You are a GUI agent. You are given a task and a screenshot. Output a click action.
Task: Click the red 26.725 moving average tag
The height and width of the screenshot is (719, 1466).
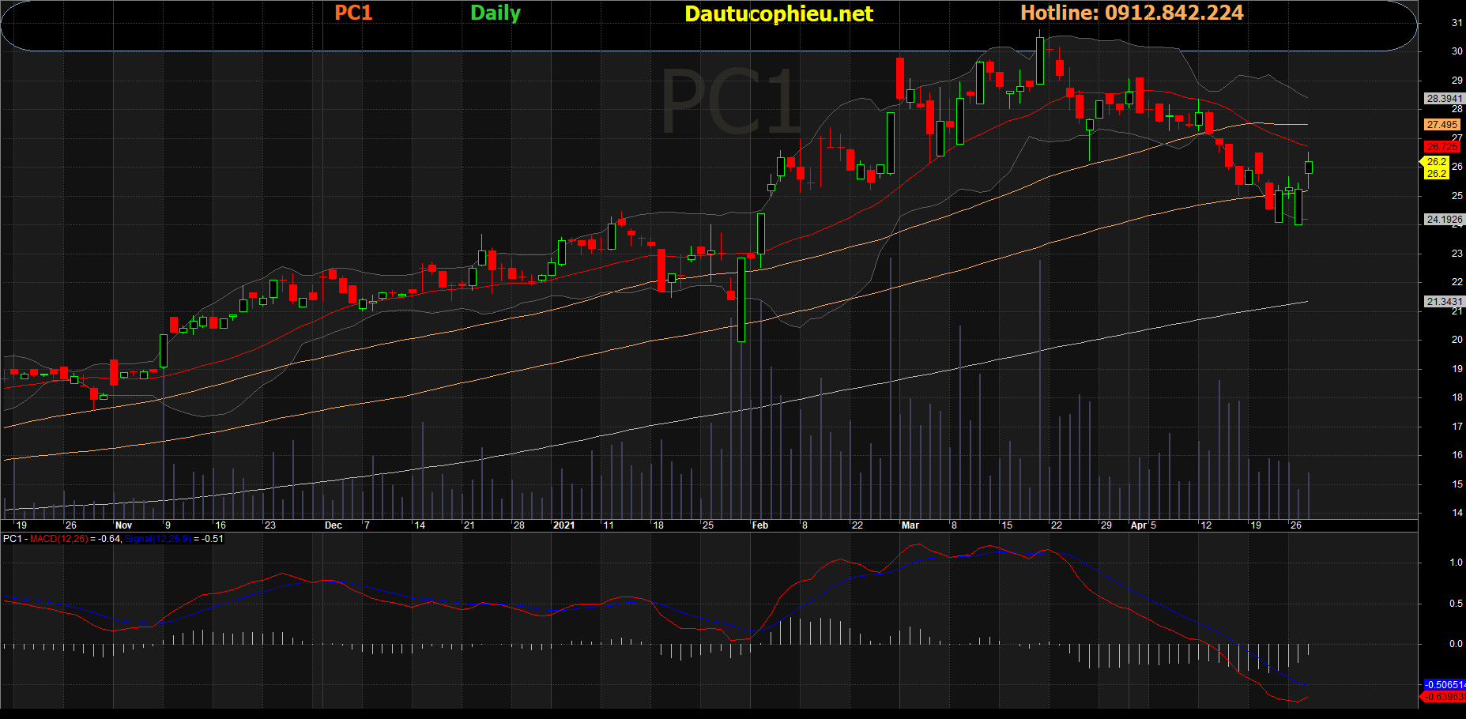click(1442, 147)
